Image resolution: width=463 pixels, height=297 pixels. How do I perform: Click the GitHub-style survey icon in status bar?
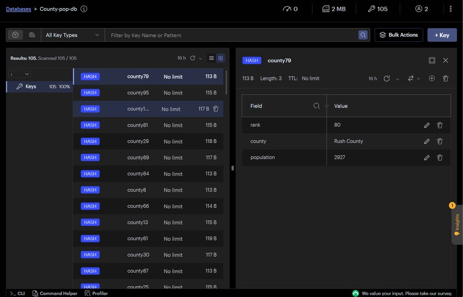pyautogui.click(x=356, y=293)
